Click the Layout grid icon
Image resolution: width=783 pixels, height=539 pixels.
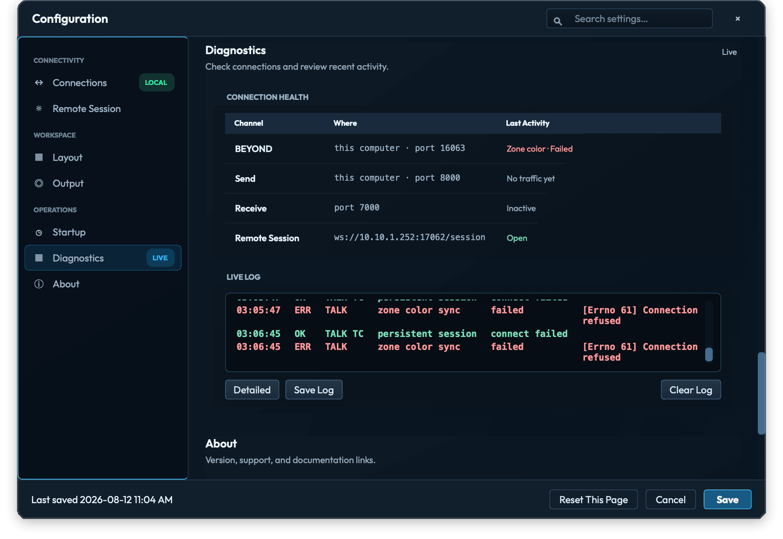point(39,157)
